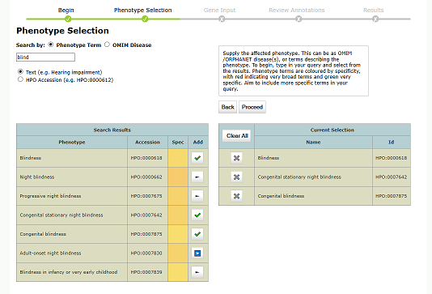Choose Text search mode radio
Viewport: 432px width, 294px height.
point(20,72)
